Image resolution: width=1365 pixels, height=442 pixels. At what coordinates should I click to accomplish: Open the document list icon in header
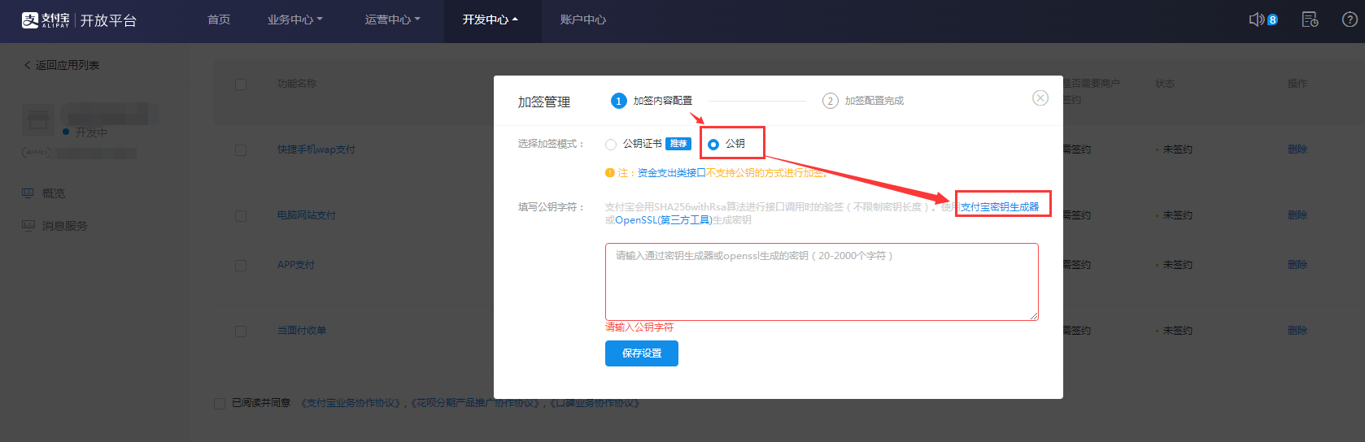point(1310,19)
